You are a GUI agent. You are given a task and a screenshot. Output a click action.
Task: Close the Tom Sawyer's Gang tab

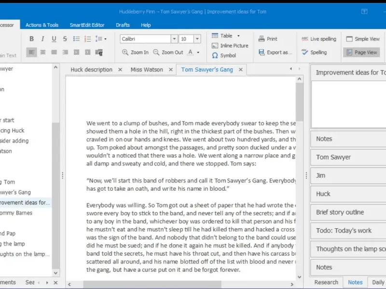tap(241, 70)
